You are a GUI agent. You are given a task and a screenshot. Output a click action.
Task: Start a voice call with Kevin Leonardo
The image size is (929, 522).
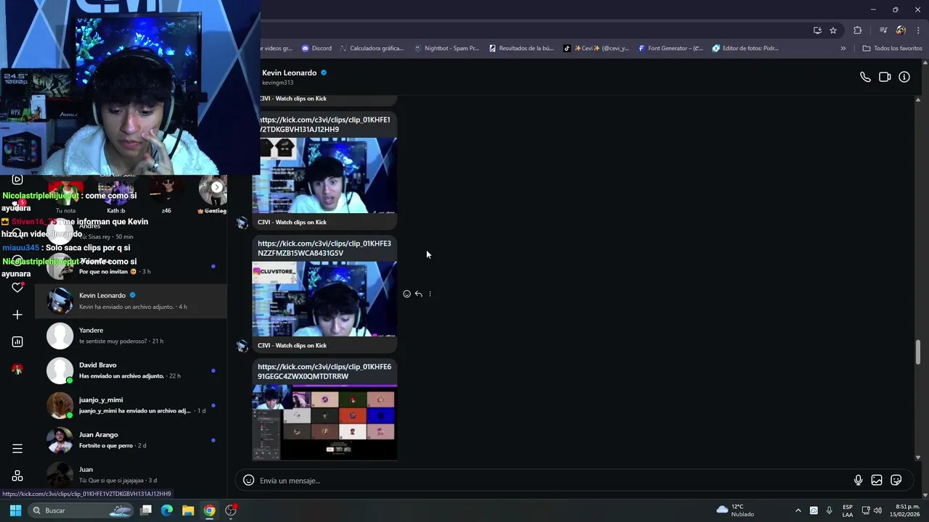click(865, 77)
